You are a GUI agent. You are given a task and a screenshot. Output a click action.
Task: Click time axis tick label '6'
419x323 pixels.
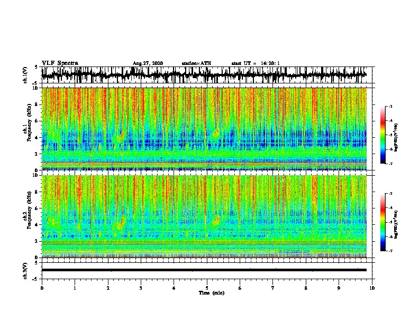240,288
